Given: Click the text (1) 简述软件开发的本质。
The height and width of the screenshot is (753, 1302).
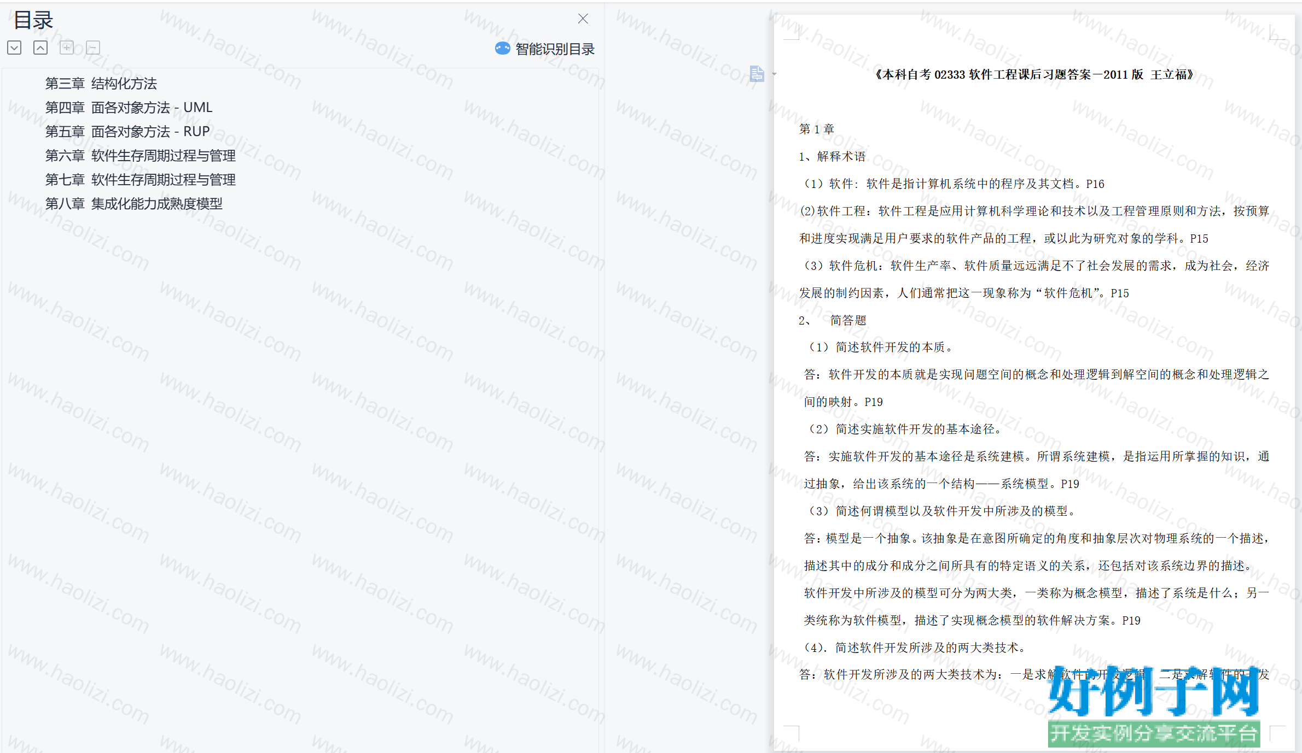Looking at the screenshot, I should (x=880, y=348).
